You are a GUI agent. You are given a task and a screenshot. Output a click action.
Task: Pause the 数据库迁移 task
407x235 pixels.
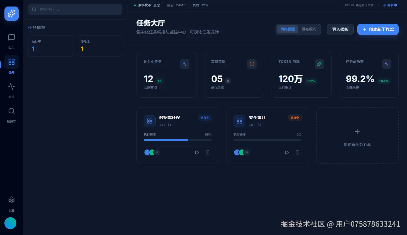pyautogui.click(x=207, y=152)
